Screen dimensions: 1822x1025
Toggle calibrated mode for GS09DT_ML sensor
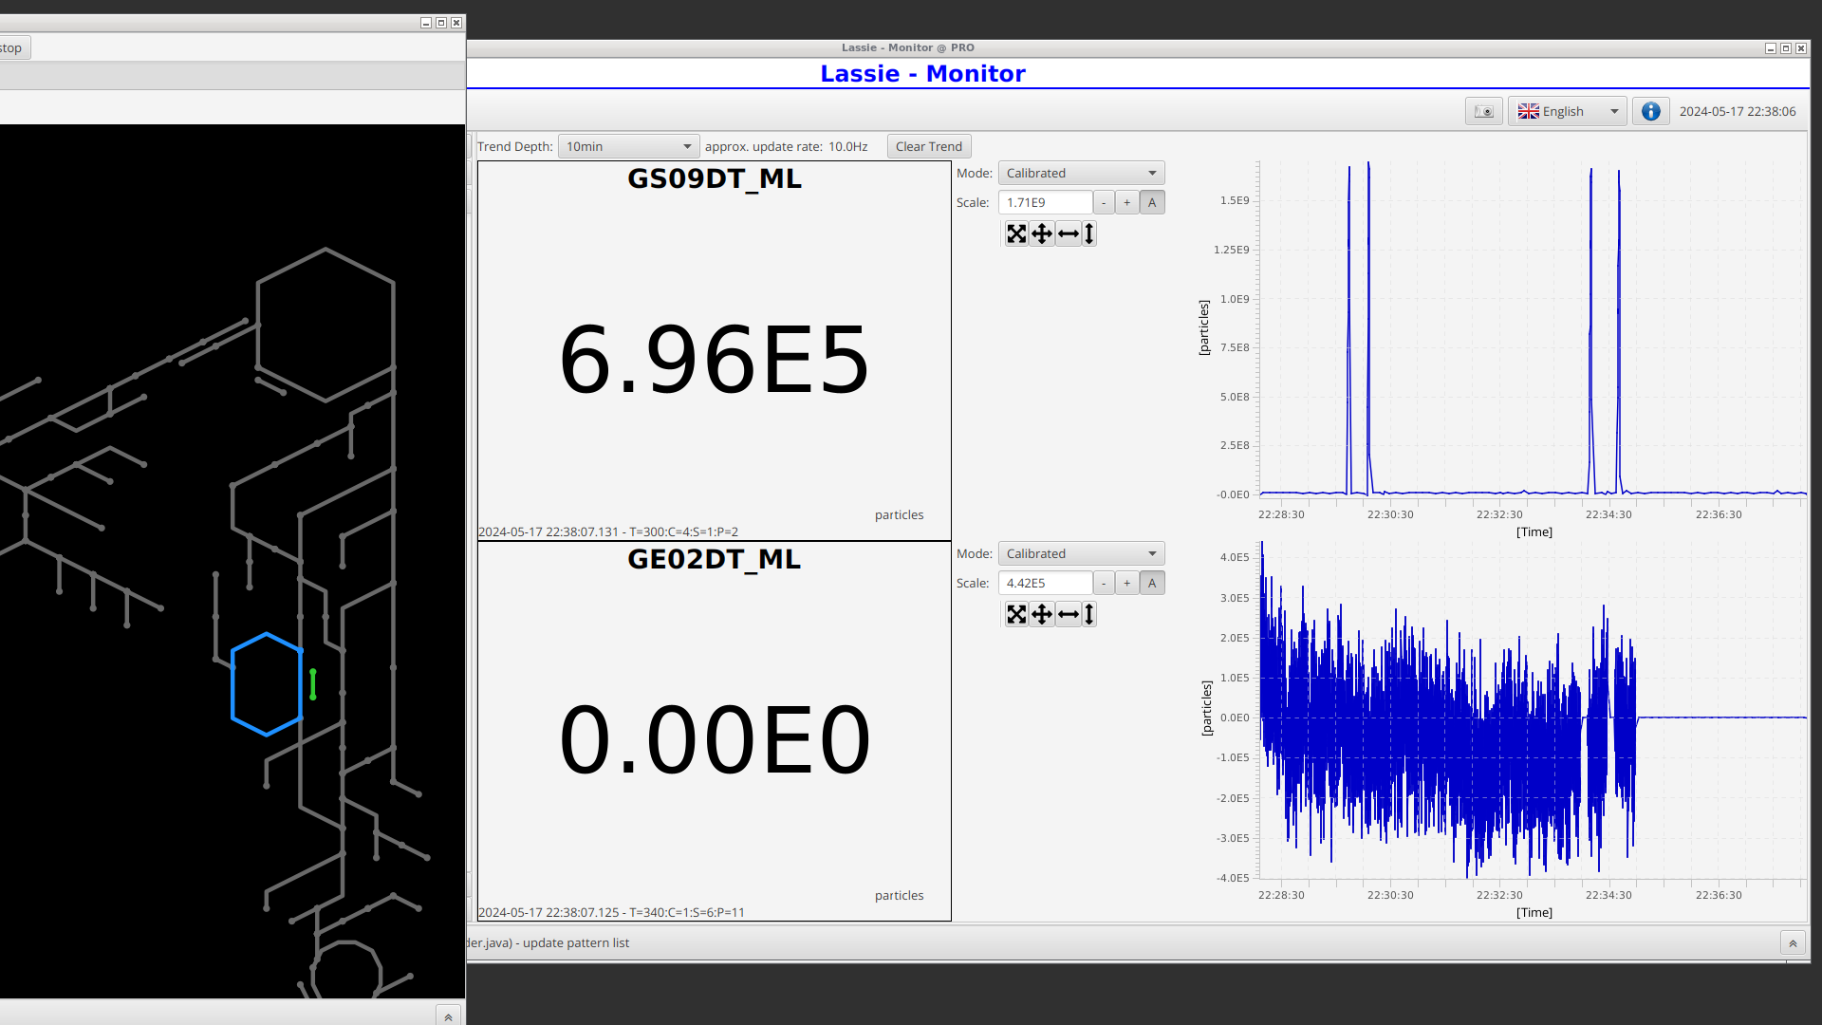tap(1079, 173)
